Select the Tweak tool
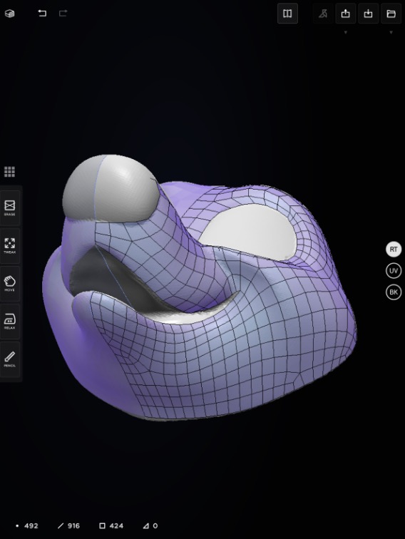 (x=10, y=245)
